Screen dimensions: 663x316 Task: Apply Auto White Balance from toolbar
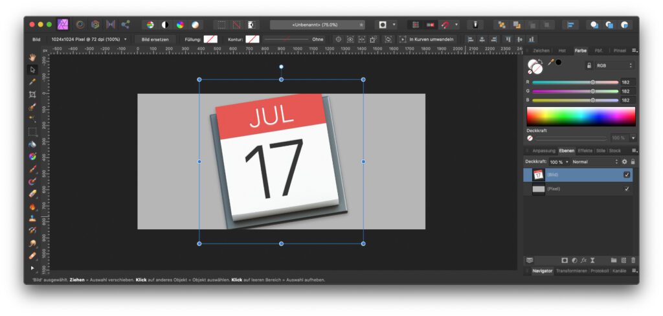[x=195, y=25]
